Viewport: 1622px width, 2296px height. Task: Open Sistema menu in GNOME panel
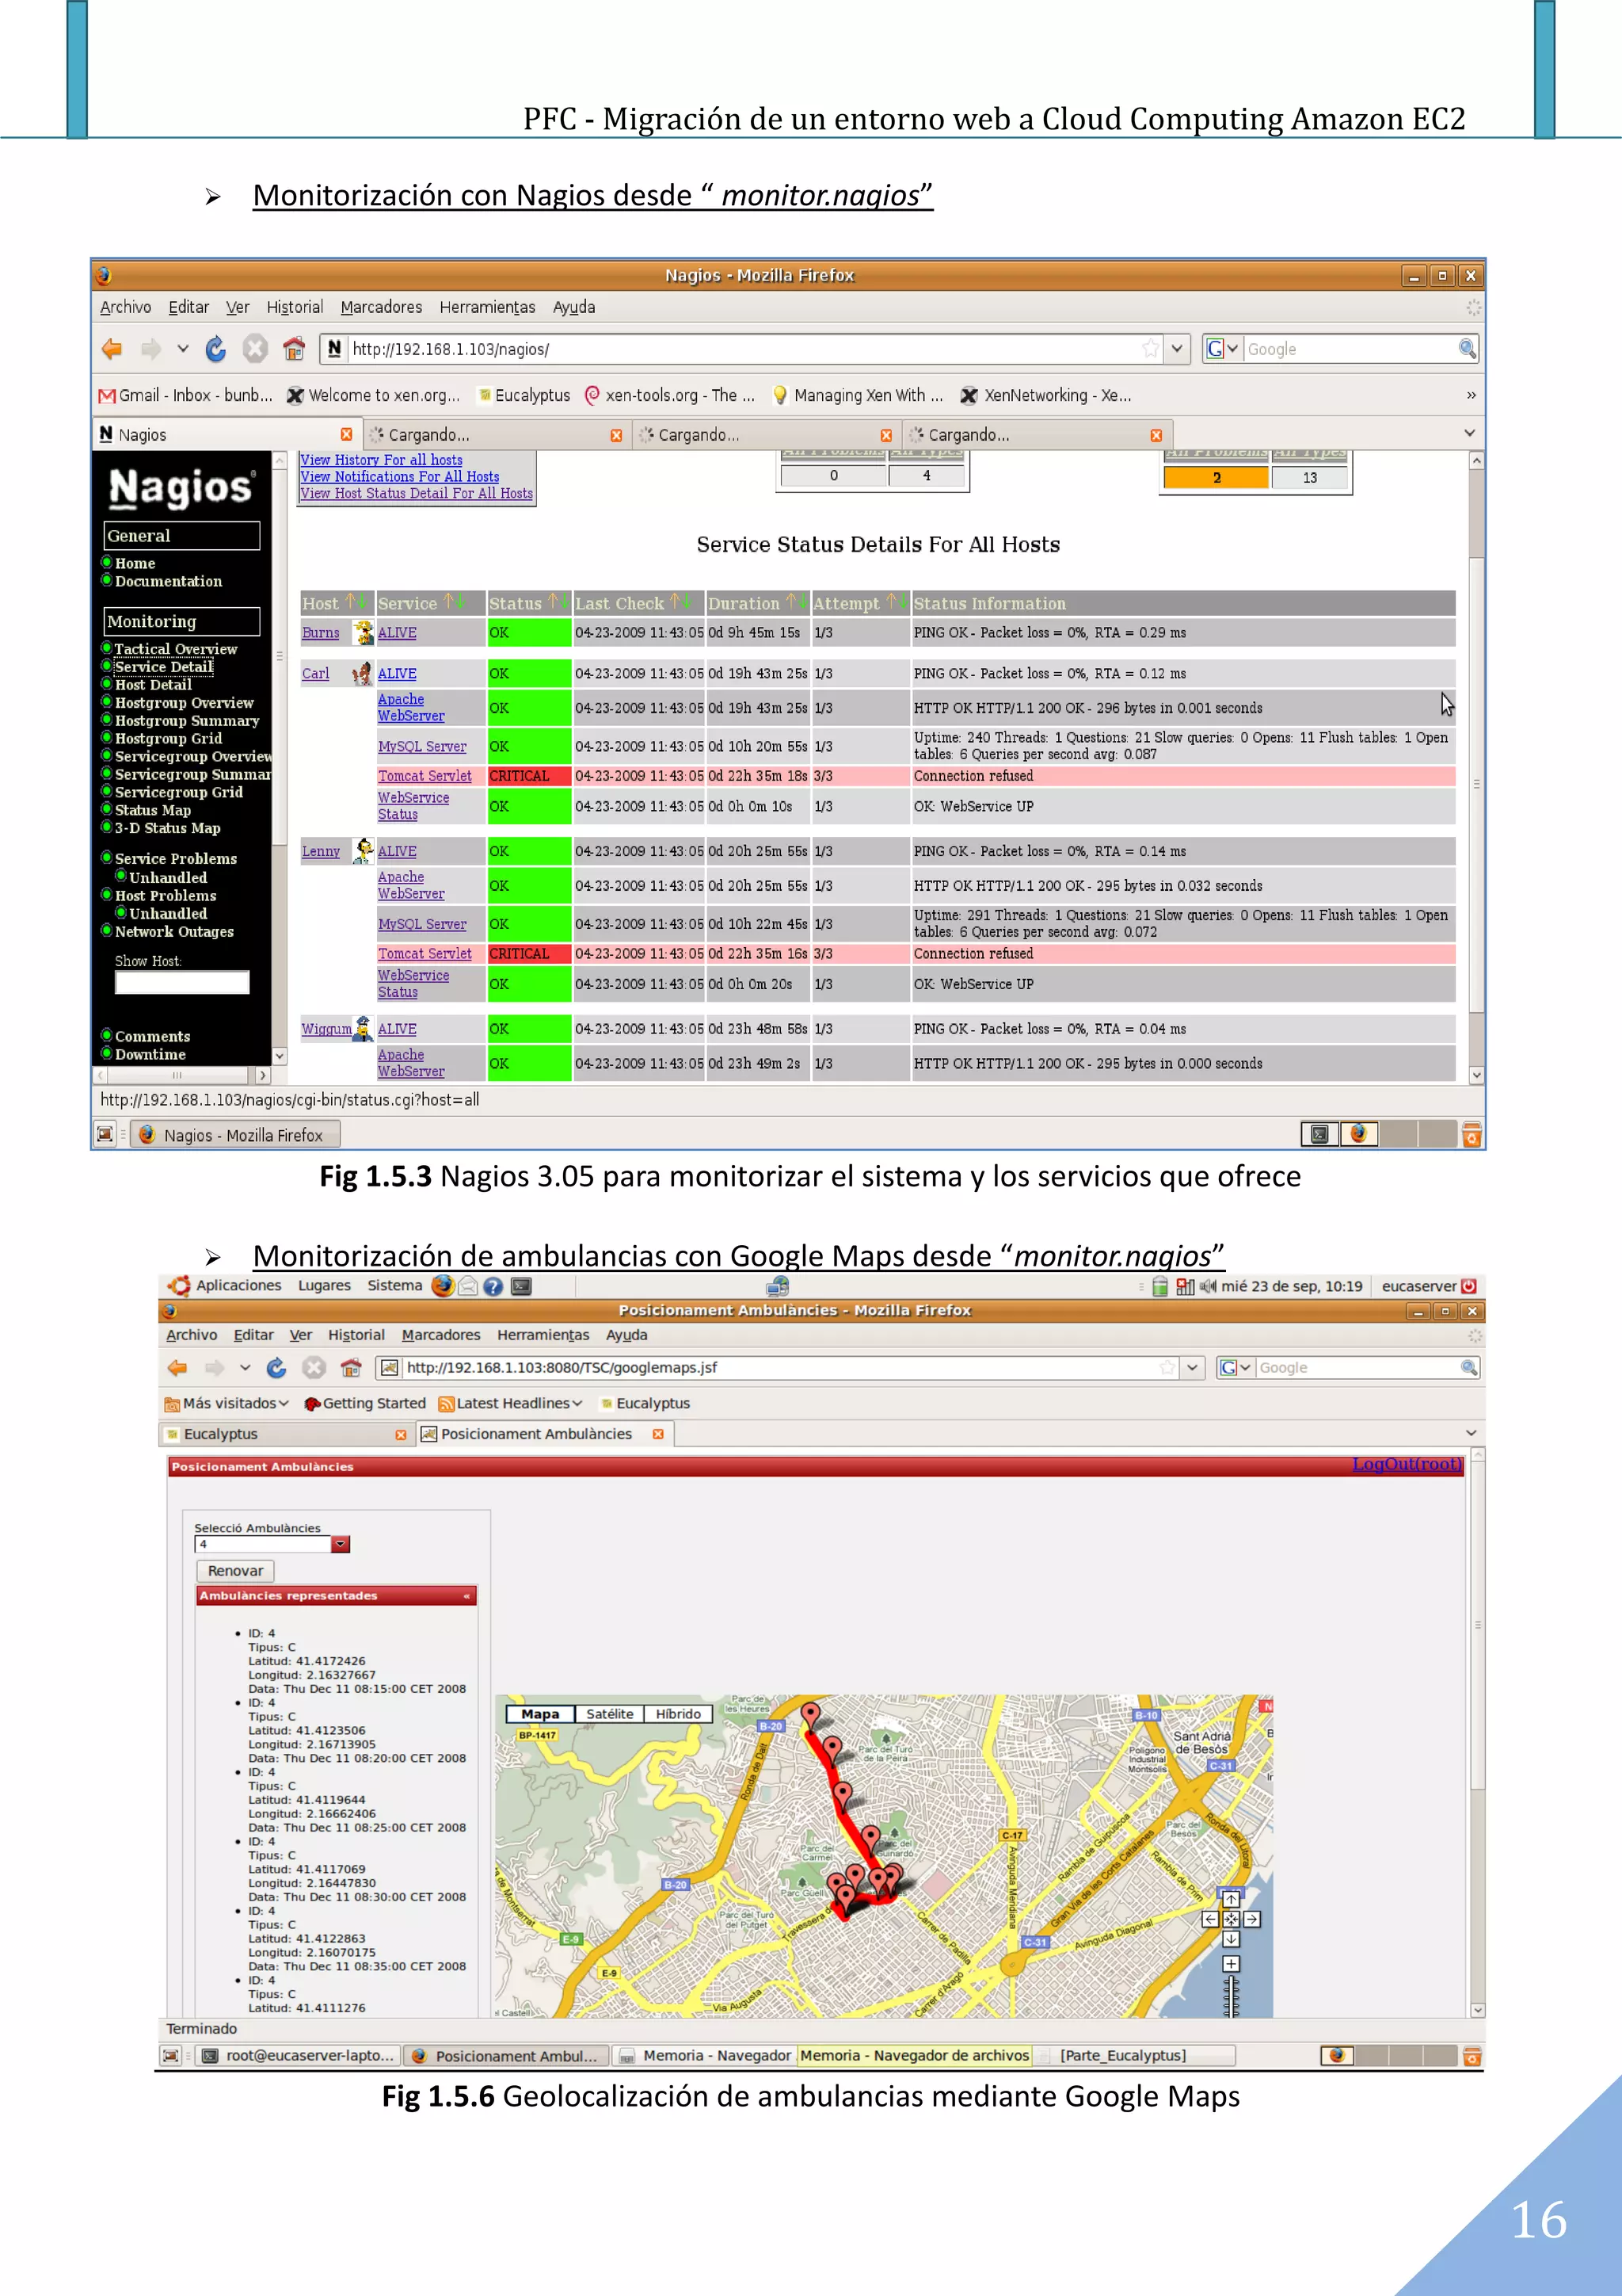[x=394, y=1285]
